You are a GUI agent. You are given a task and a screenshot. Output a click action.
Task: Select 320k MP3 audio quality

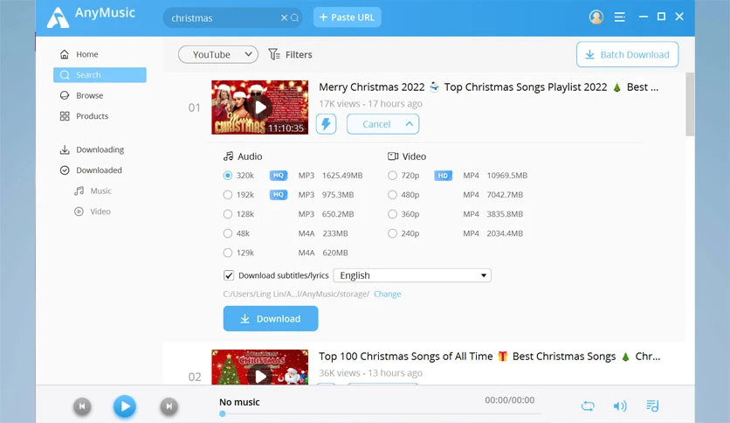coord(228,176)
